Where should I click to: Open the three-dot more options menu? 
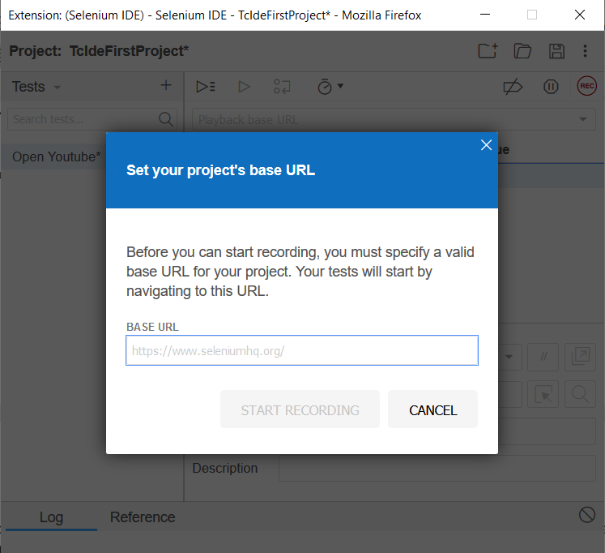(586, 51)
